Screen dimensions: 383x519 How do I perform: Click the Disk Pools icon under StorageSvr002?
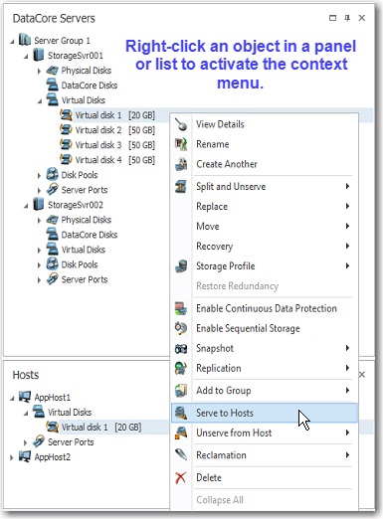click(x=52, y=264)
